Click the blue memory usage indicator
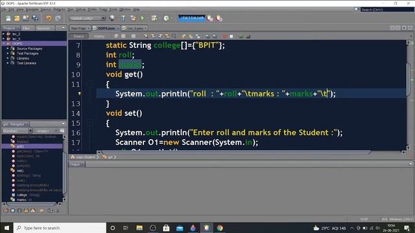415x233 pixels. 192,18
